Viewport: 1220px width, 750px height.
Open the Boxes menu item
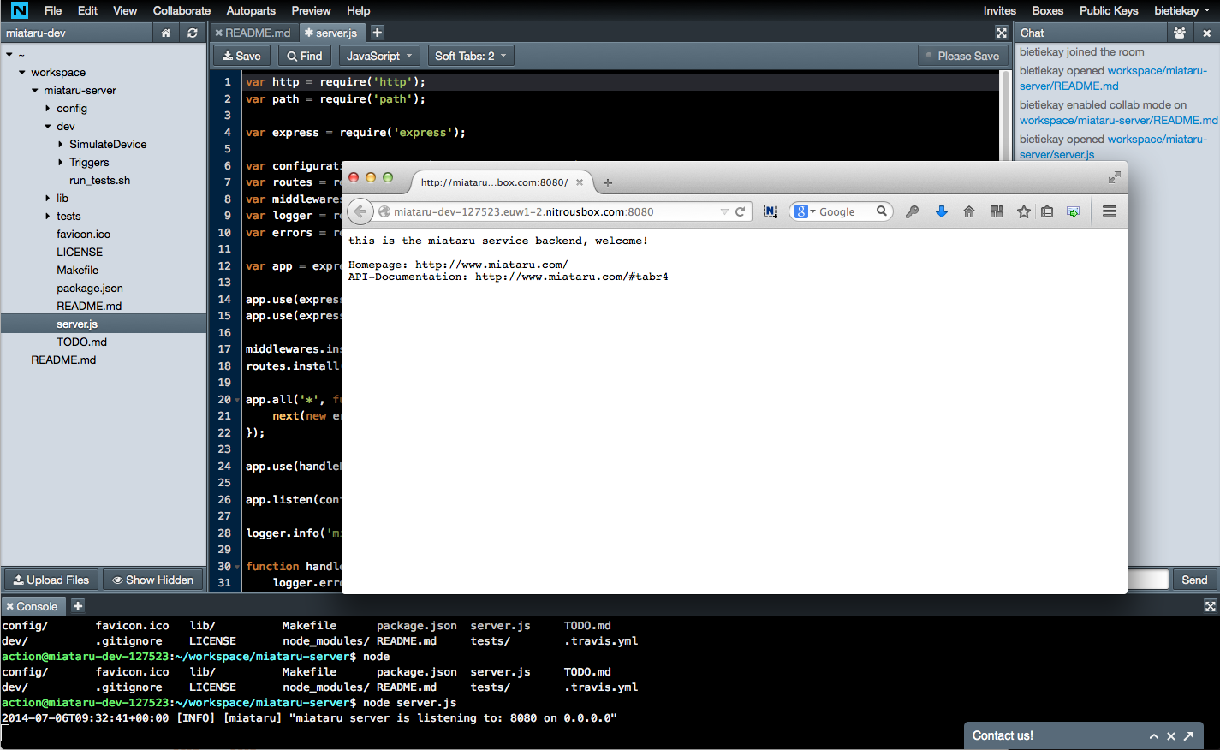(x=1047, y=10)
